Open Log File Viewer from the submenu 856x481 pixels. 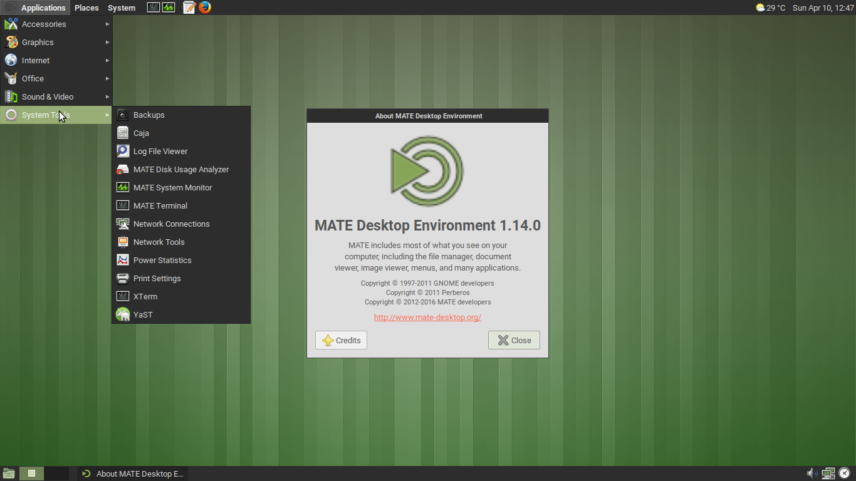(181, 152)
